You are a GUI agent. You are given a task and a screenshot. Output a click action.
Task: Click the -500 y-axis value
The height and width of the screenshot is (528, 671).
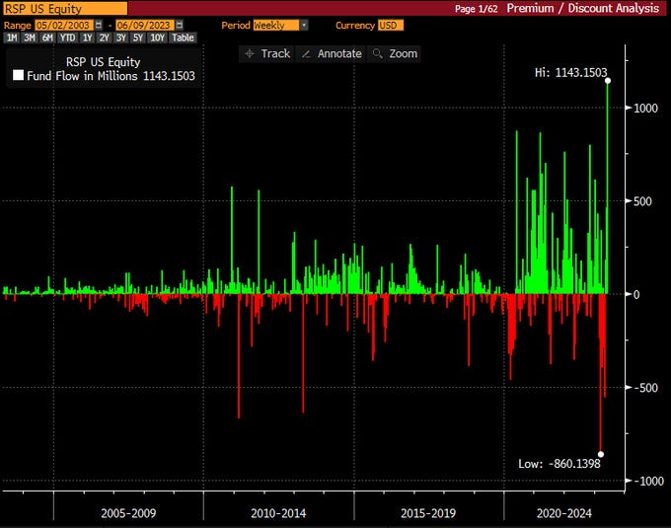(x=645, y=388)
